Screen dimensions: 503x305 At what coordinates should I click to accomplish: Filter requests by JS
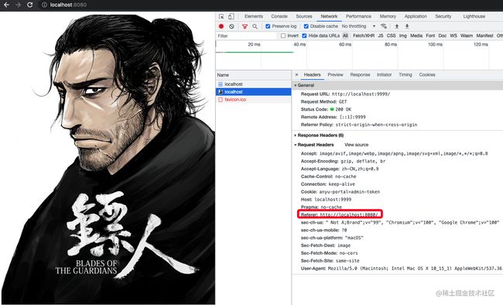click(x=381, y=36)
